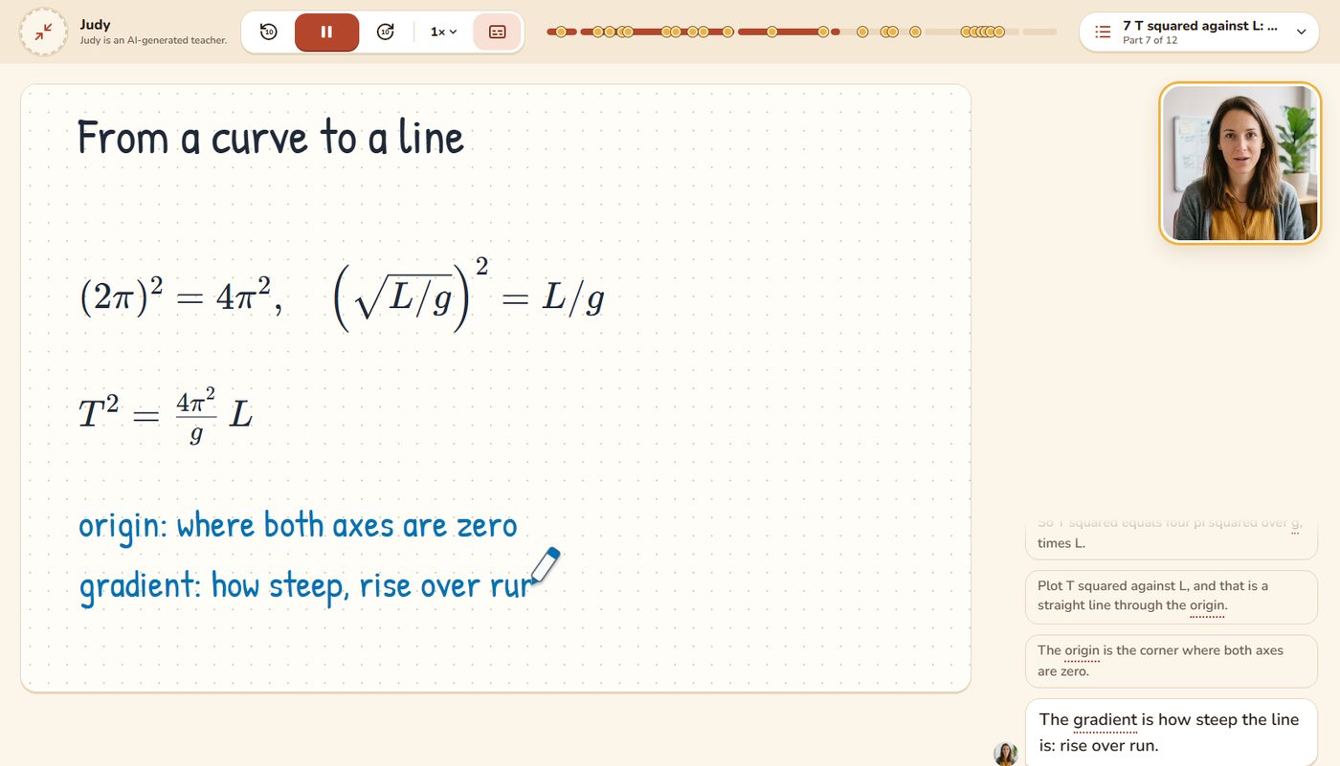Click note 'origin: where both axes are zero'
This screenshot has width=1340, height=766.
click(x=298, y=526)
